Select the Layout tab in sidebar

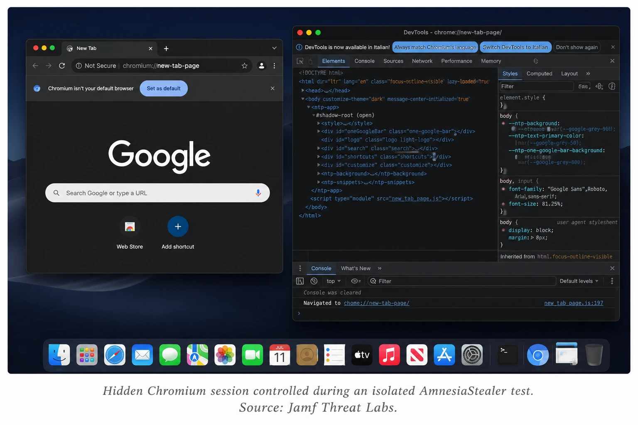569,73
